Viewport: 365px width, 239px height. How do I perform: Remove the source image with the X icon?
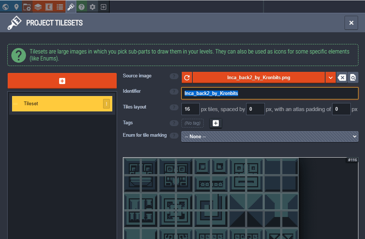[x=342, y=77]
